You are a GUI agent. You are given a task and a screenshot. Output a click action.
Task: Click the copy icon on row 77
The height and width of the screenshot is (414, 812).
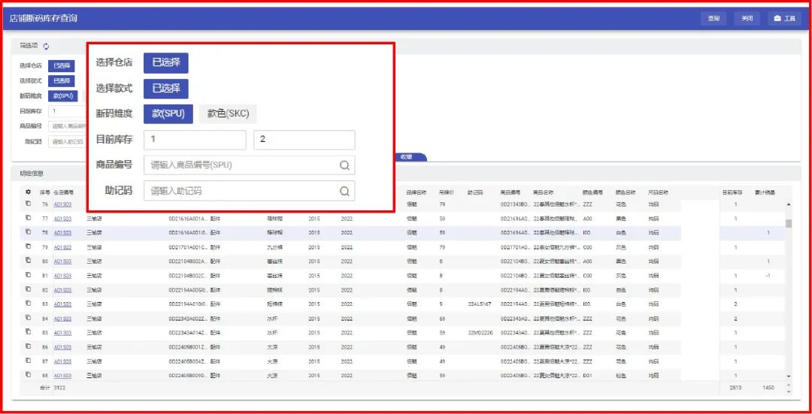point(29,218)
